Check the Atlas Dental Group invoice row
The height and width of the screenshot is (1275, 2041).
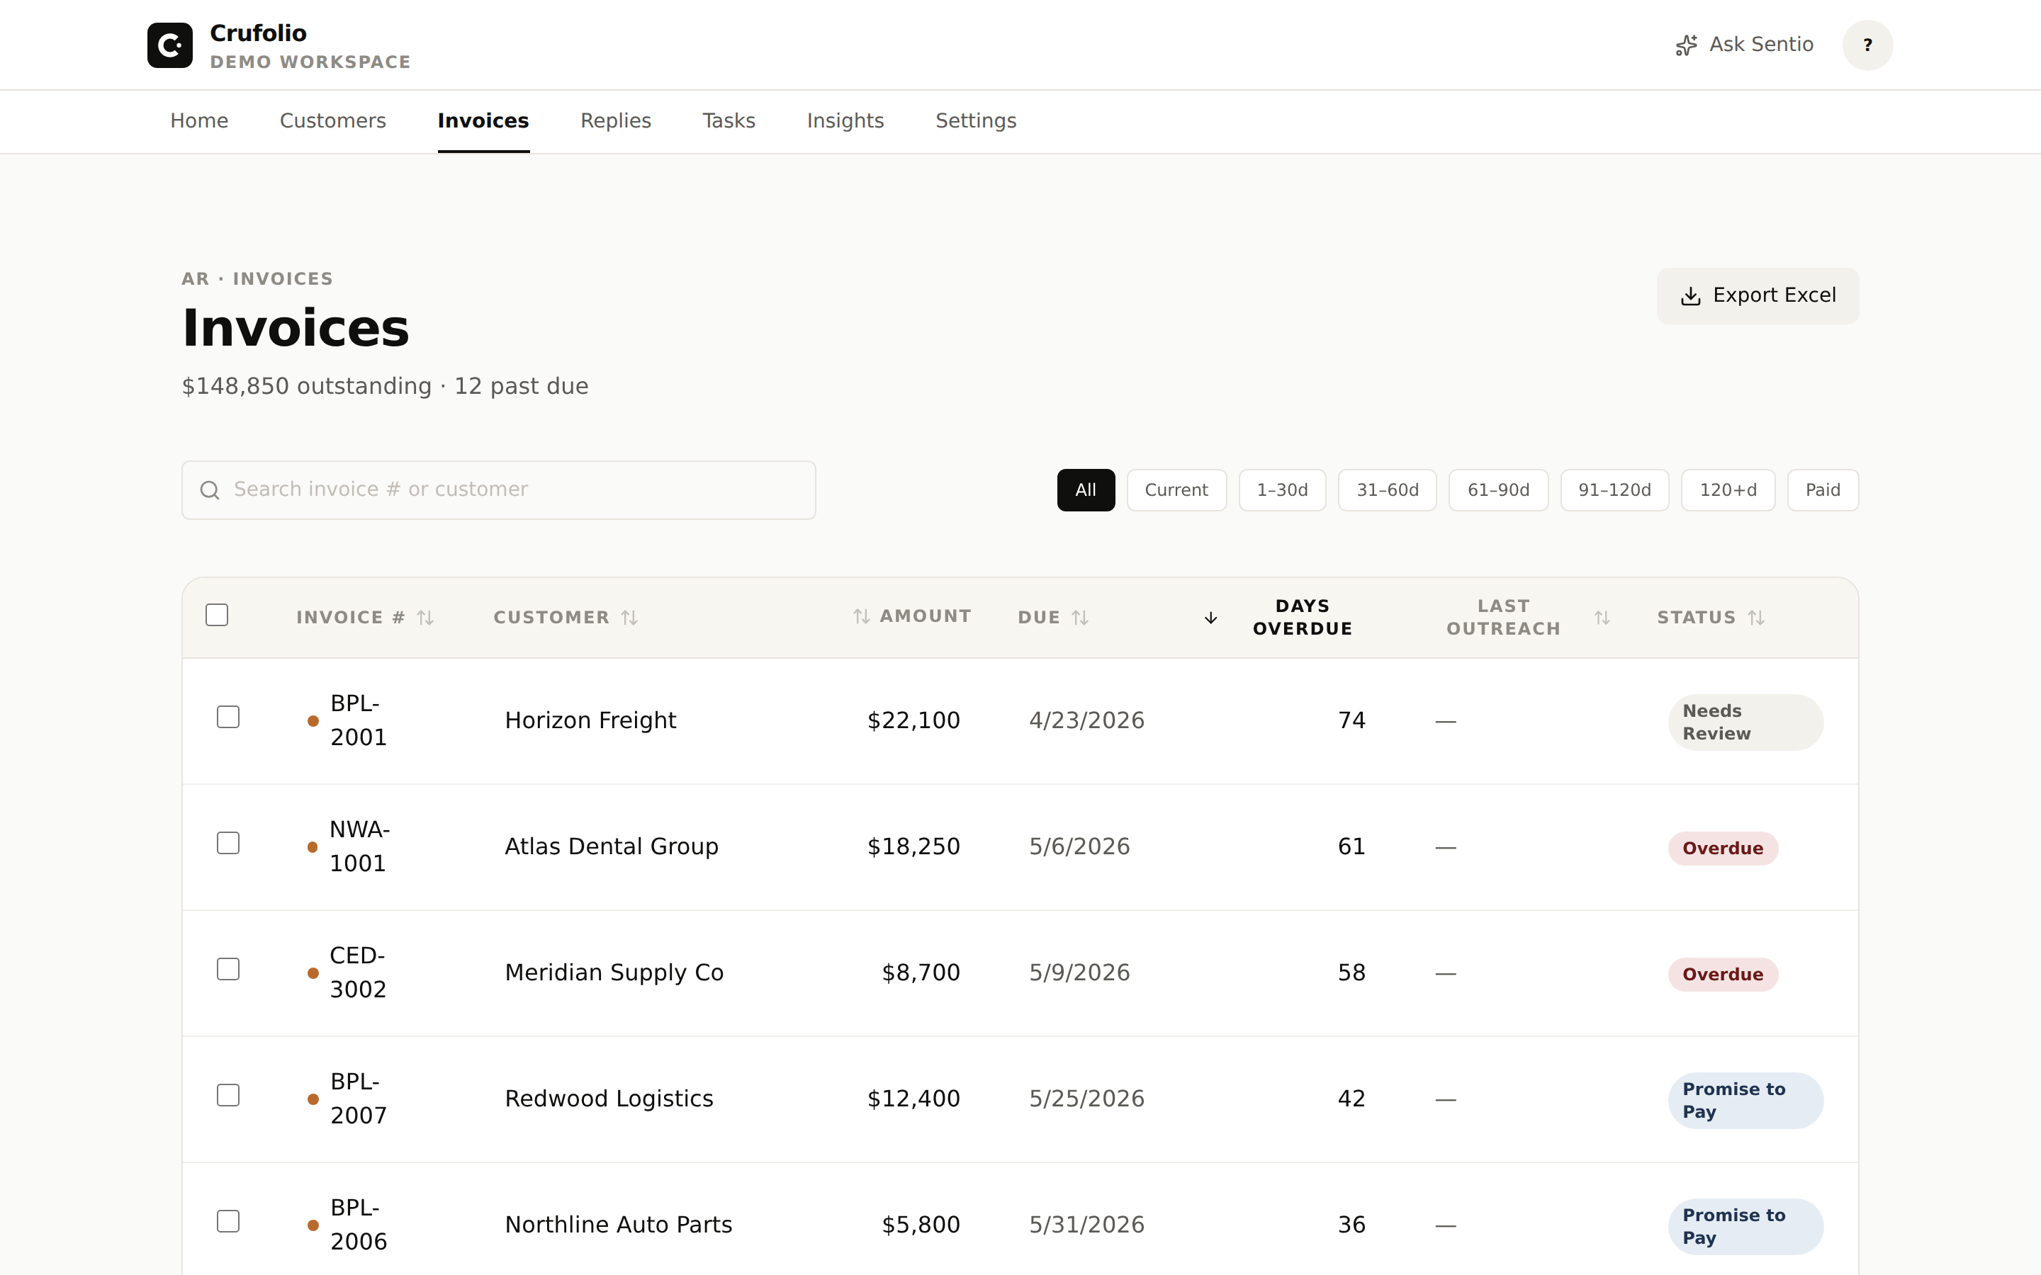(x=227, y=843)
